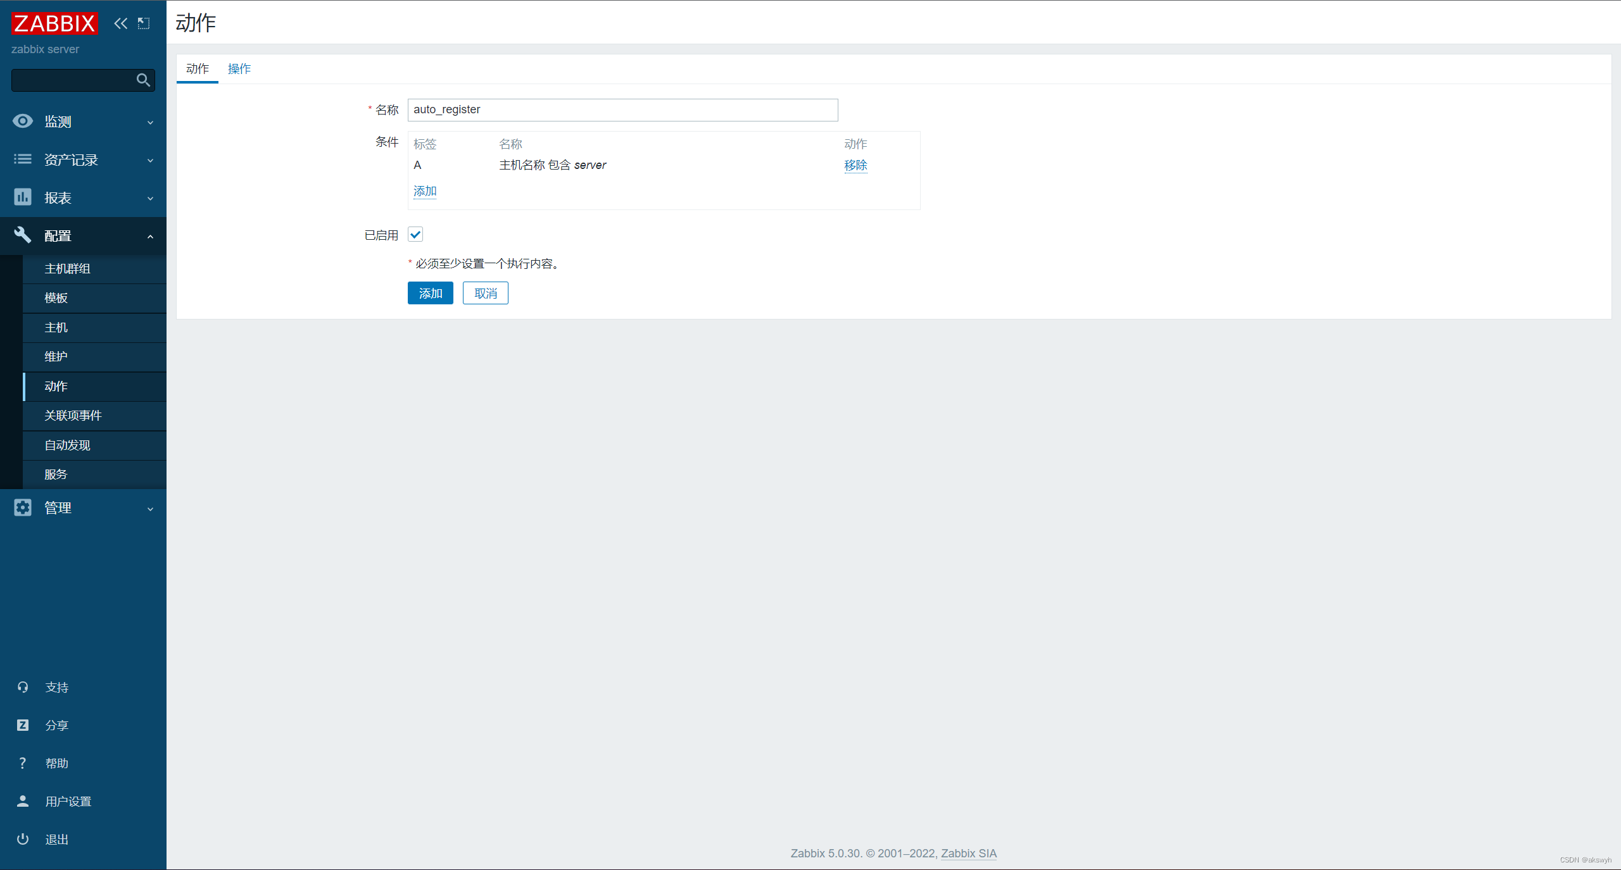Open the 主机群组 submenu item
The width and height of the screenshot is (1621, 870).
coord(94,269)
